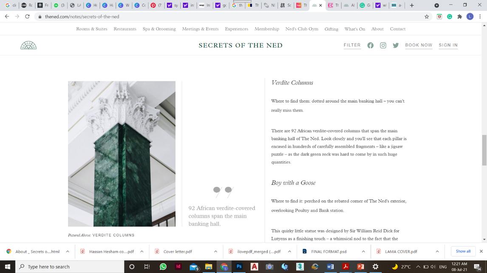Open the FILTER option
The height and width of the screenshot is (273, 487).
(x=352, y=45)
